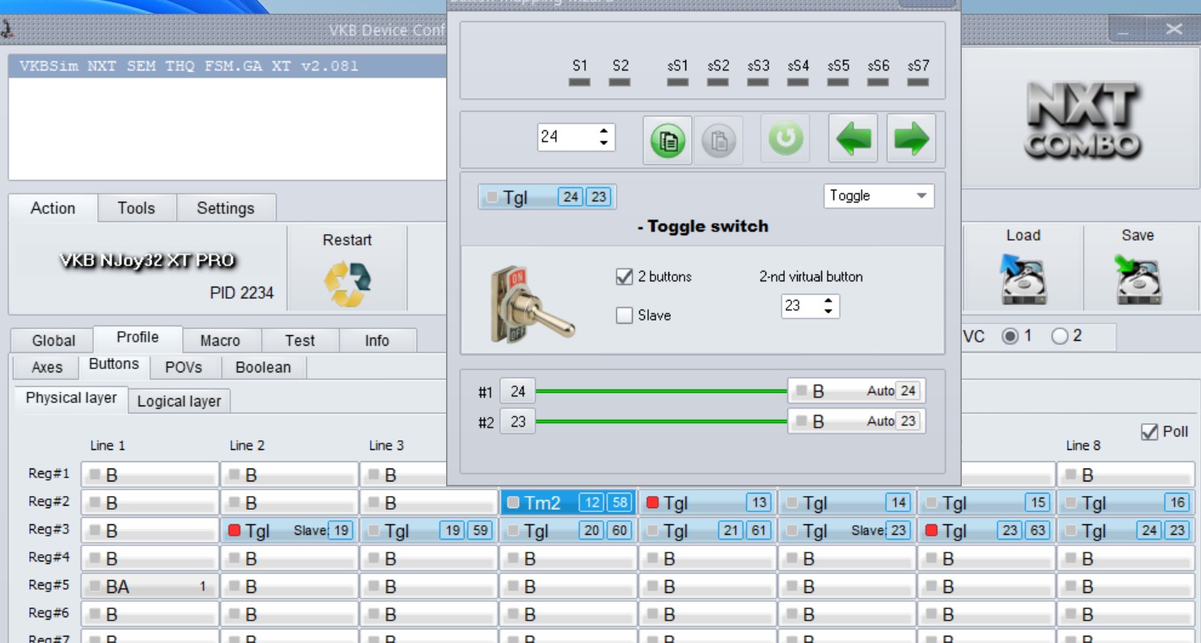Image resolution: width=1201 pixels, height=643 pixels.
Task: Open the Toggle function type dropdown
Action: 879,195
